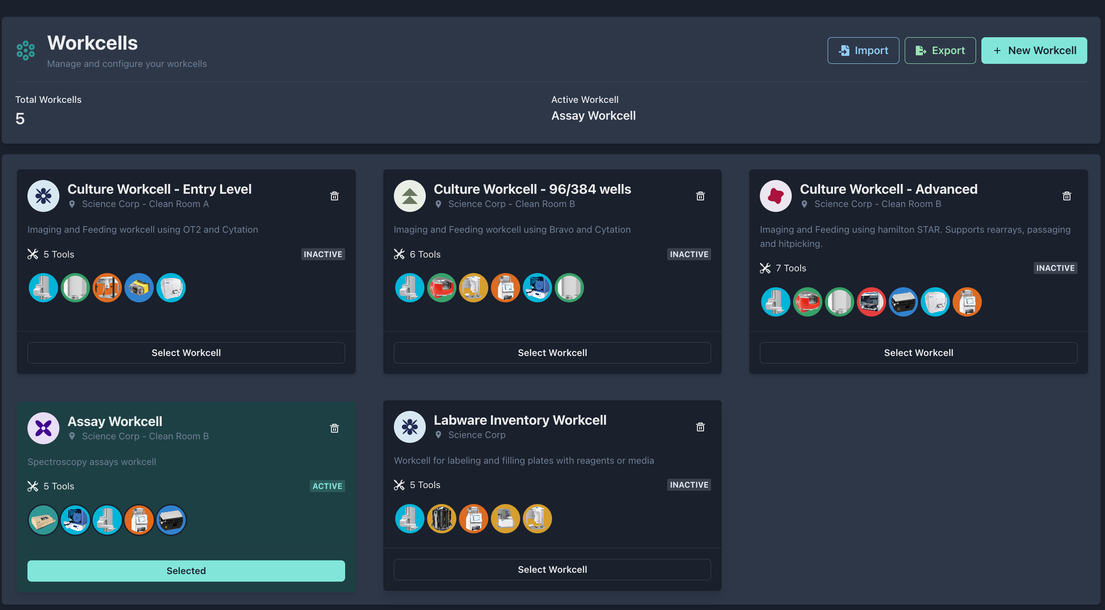This screenshot has width=1105, height=610.
Task: Open the Import workcell button
Action: pyautogui.click(x=863, y=51)
